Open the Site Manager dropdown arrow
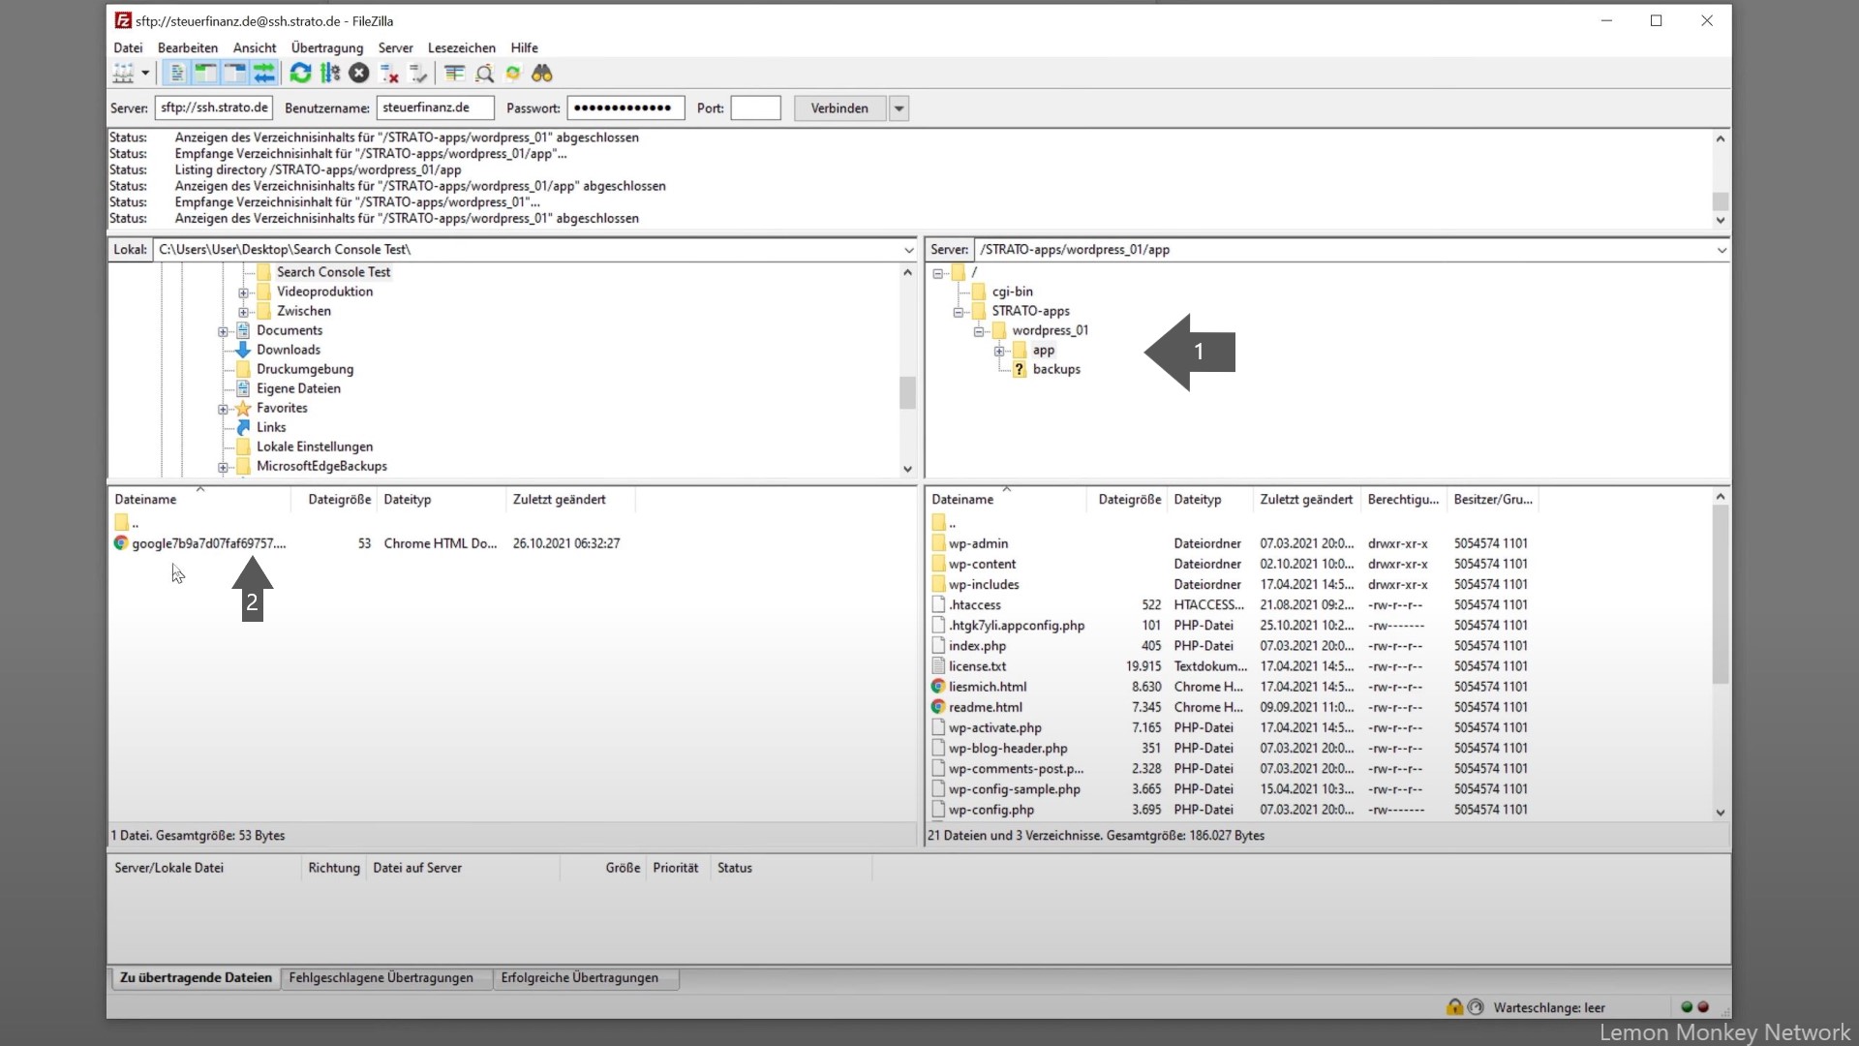Screen dimensions: 1859x1046 click(x=145, y=73)
